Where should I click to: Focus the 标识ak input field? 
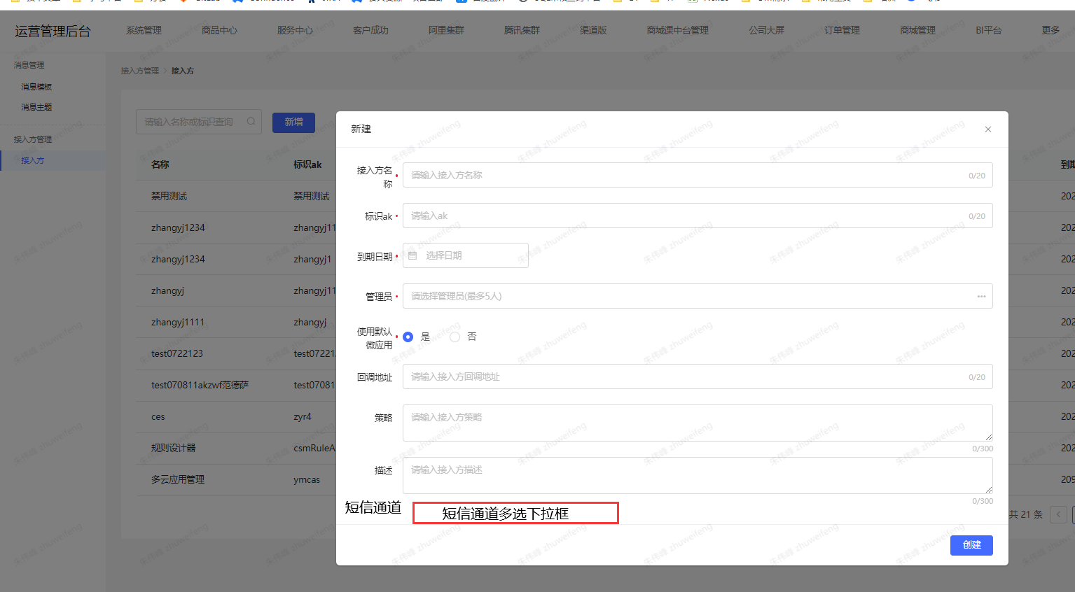click(x=698, y=216)
